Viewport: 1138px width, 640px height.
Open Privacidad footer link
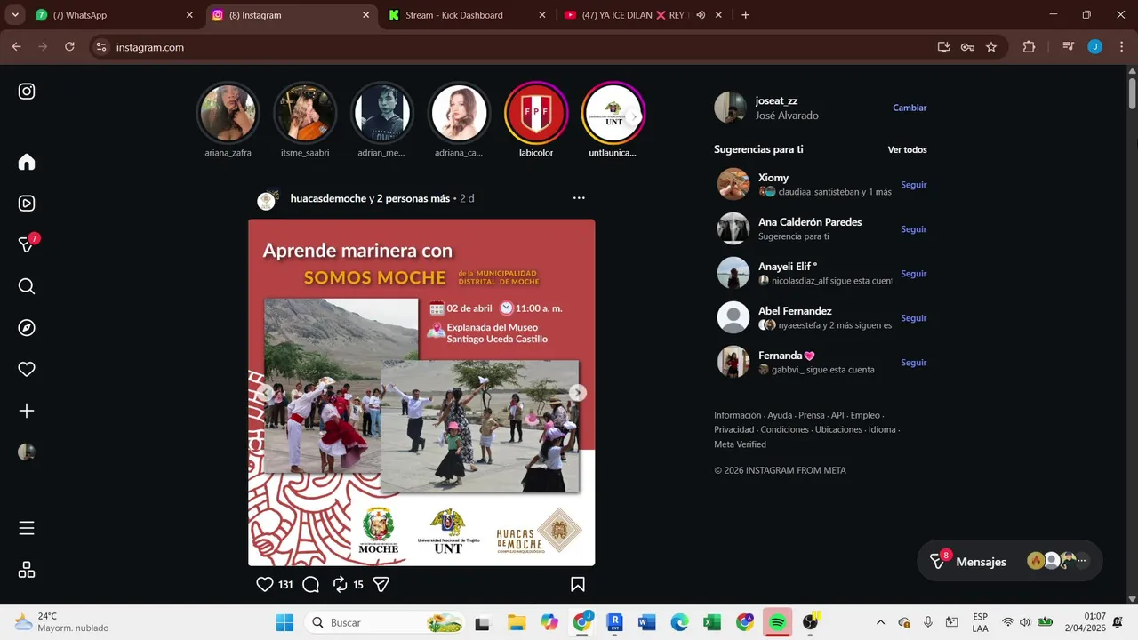733,429
